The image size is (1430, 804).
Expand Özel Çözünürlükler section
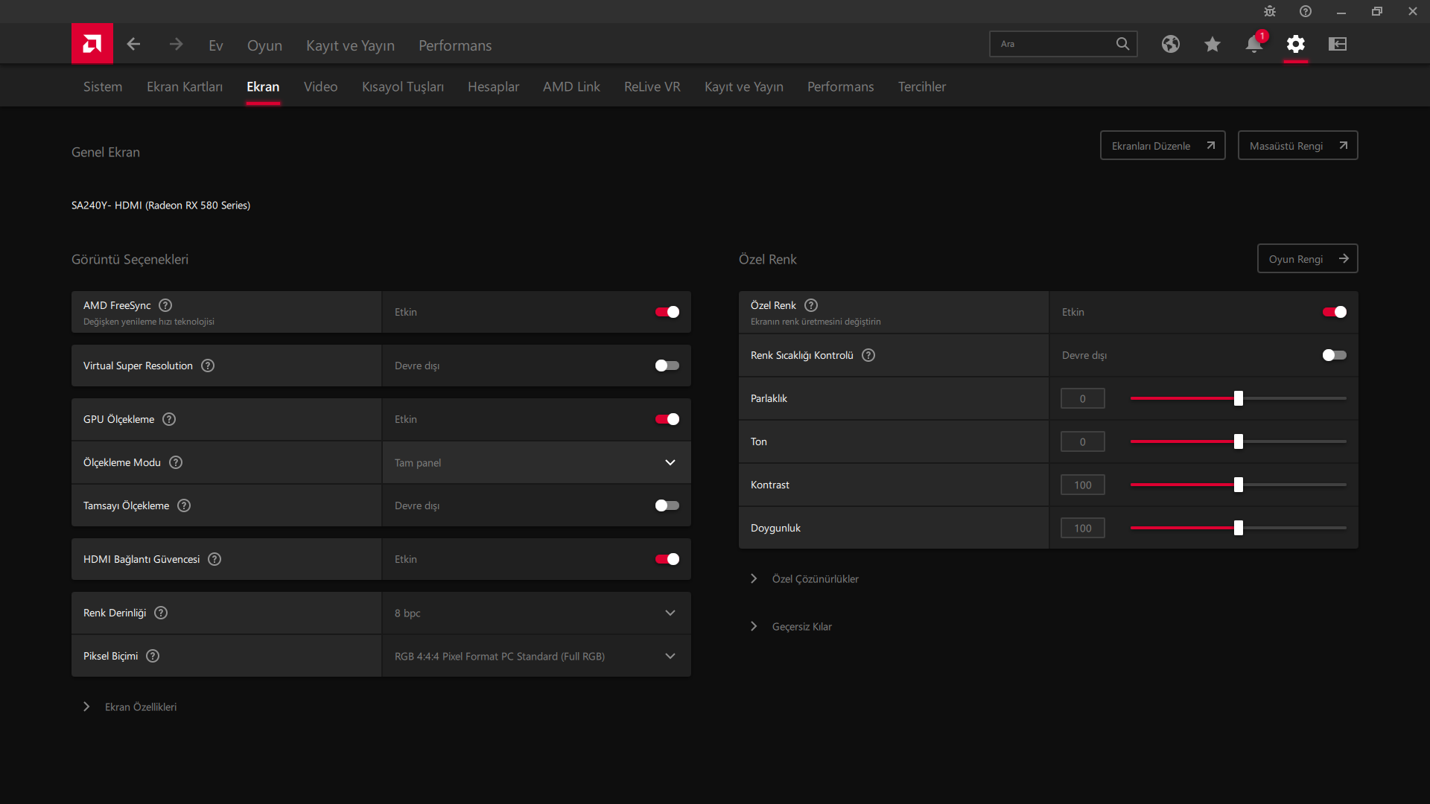[x=805, y=578]
